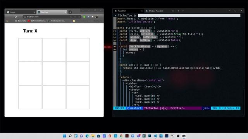Click the import './TIcTacToe.css' line
The image size is (248, 139).
[136, 22]
